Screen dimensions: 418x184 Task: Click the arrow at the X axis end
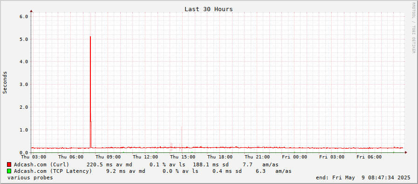click(406, 152)
